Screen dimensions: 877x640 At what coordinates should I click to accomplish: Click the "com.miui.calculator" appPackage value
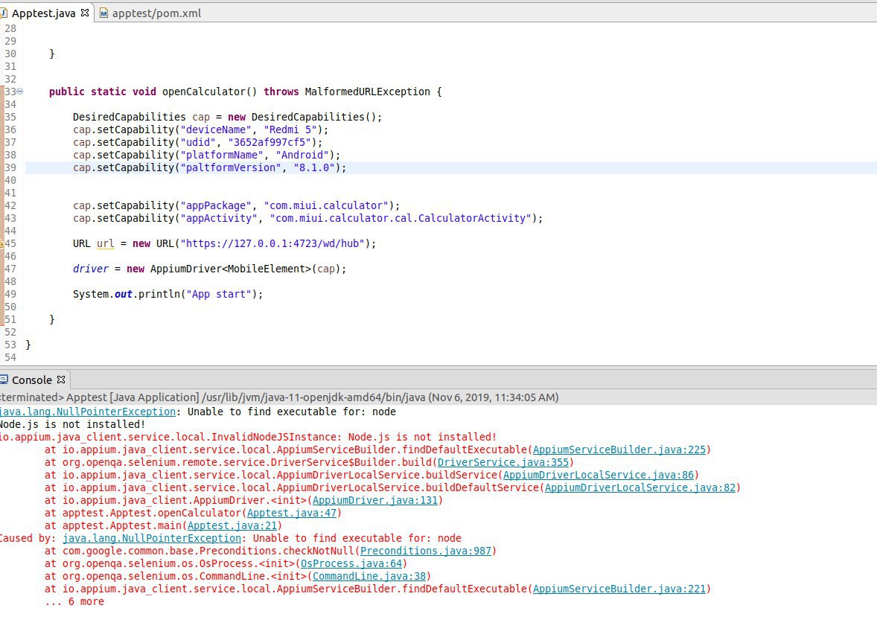coord(326,205)
